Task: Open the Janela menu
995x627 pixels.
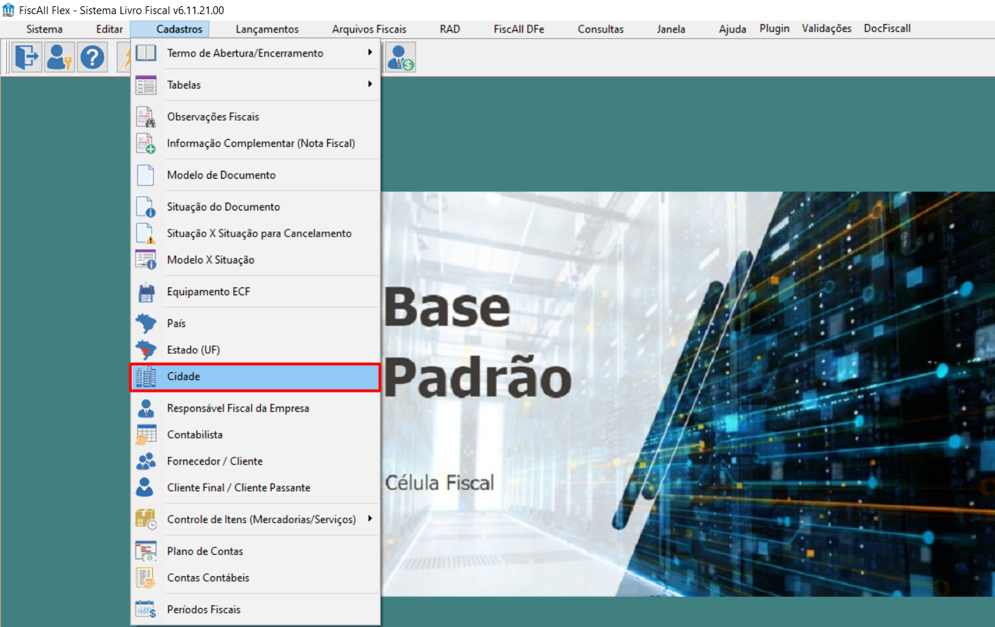Action: [671, 29]
